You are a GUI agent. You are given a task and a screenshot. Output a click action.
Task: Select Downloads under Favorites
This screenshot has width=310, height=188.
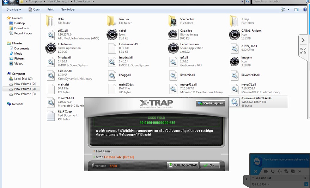coord(21,28)
